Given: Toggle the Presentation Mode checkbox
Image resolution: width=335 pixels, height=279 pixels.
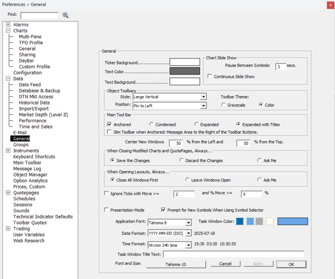Looking at the screenshot, I should coord(106,210).
